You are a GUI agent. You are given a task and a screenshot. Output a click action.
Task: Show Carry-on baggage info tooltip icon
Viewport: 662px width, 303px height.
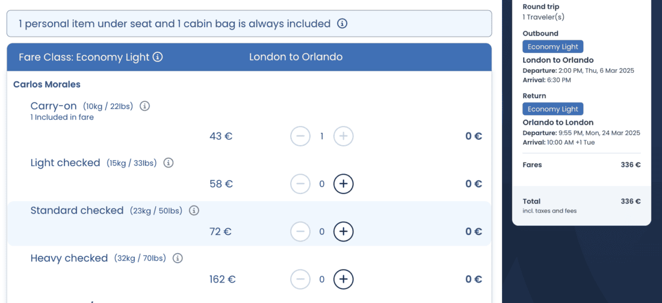coord(144,106)
